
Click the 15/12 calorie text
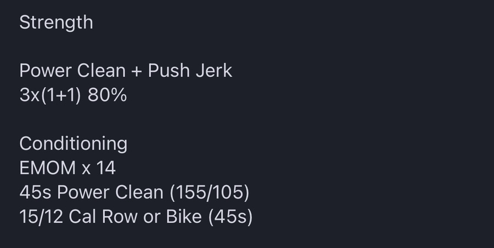coord(41,217)
